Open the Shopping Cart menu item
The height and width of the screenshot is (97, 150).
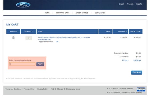(63, 13)
